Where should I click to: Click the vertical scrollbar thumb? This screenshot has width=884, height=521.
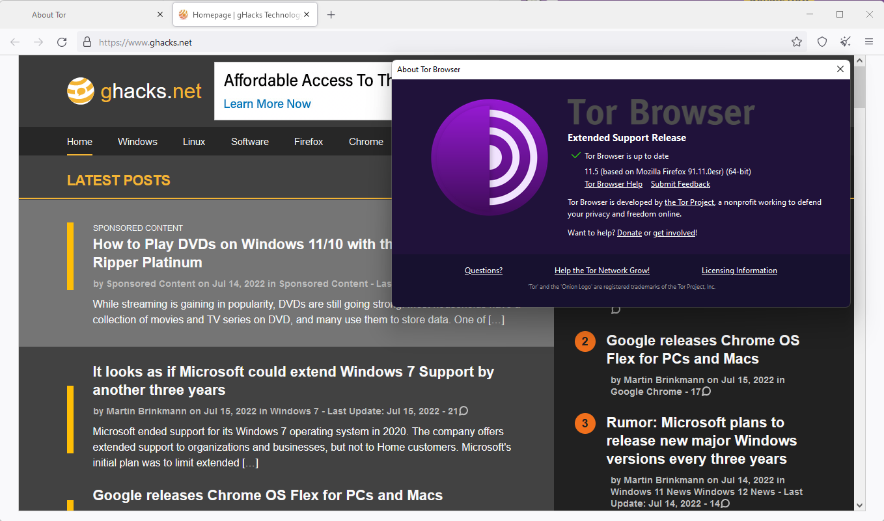(859, 87)
